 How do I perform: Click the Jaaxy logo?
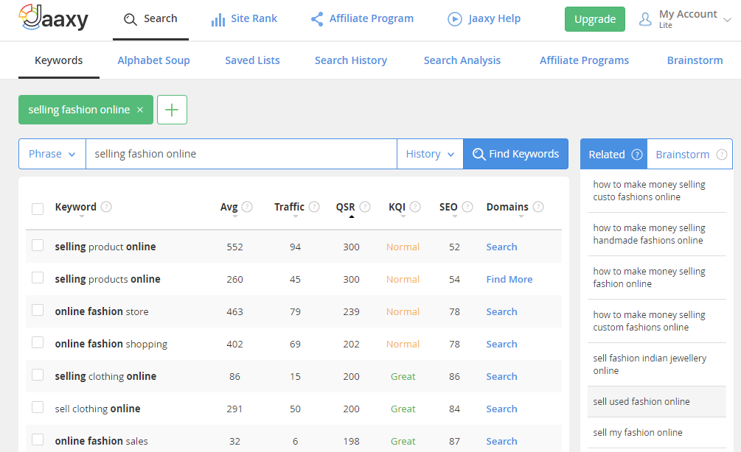[53, 18]
